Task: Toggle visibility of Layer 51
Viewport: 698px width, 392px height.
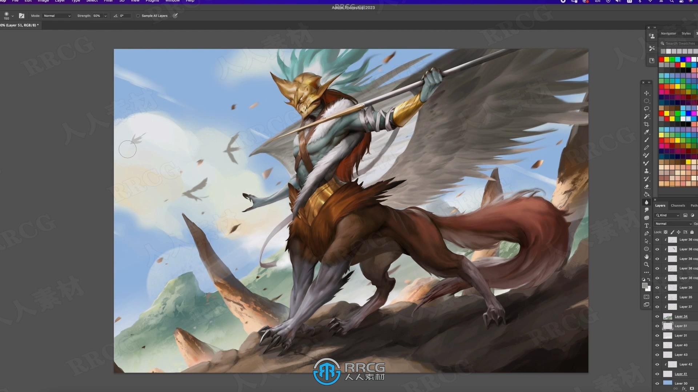Action: click(x=657, y=326)
